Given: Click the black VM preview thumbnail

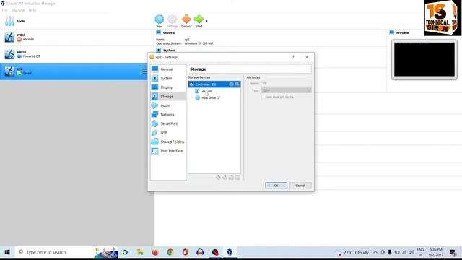Looking at the screenshot, I should click(424, 59).
